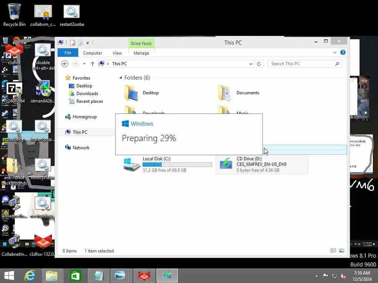The height and width of the screenshot is (283, 378).
Task: Click the New folder quick access toolbar icon
Action: (80, 43)
